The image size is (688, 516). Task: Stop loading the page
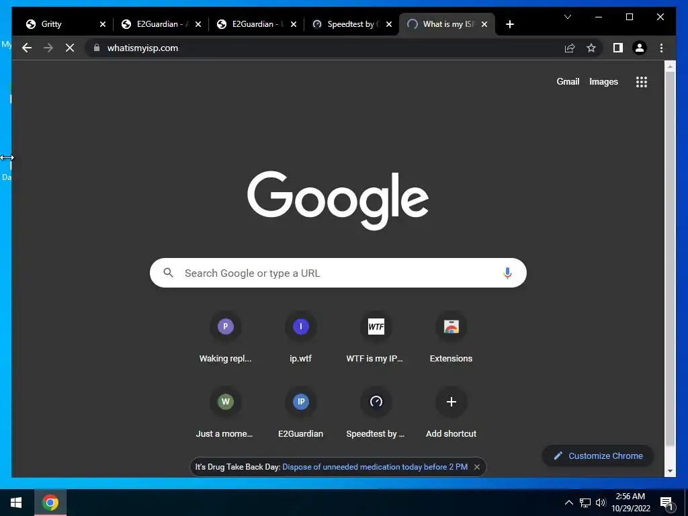point(70,48)
